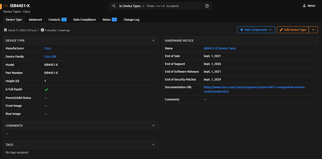Open the Change Log tab
The height and width of the screenshot is (159, 322).
(131, 19)
